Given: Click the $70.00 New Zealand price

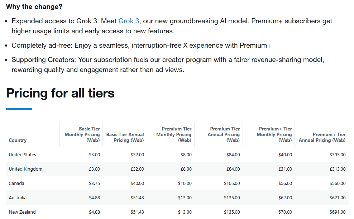Looking at the screenshot, I should pos(285,212).
